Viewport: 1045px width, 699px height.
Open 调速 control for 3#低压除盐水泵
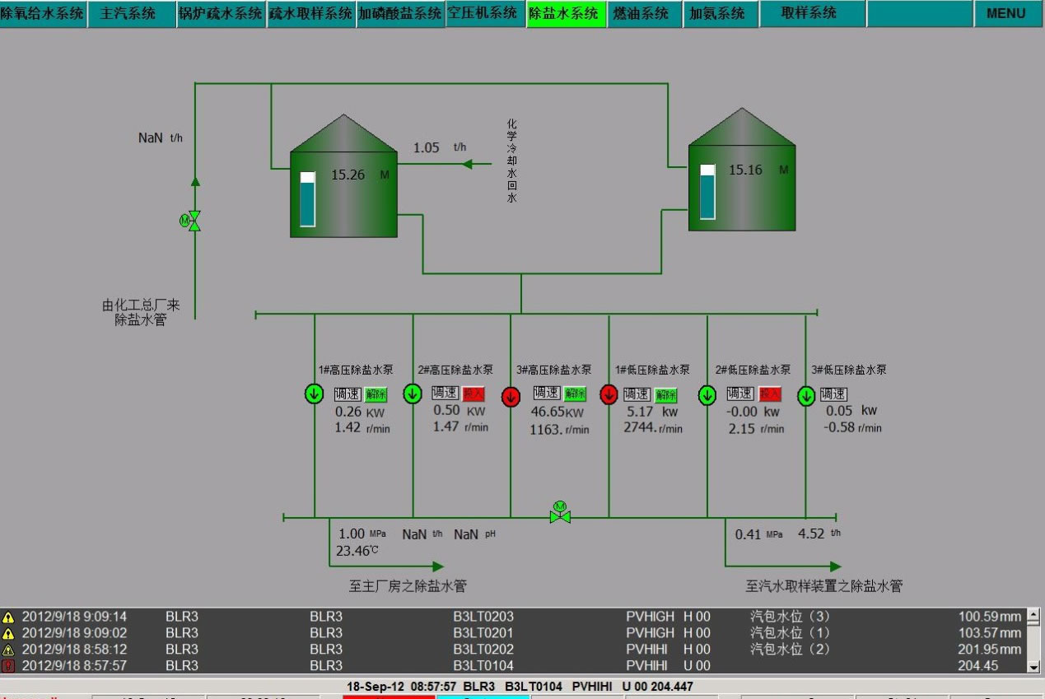point(833,394)
